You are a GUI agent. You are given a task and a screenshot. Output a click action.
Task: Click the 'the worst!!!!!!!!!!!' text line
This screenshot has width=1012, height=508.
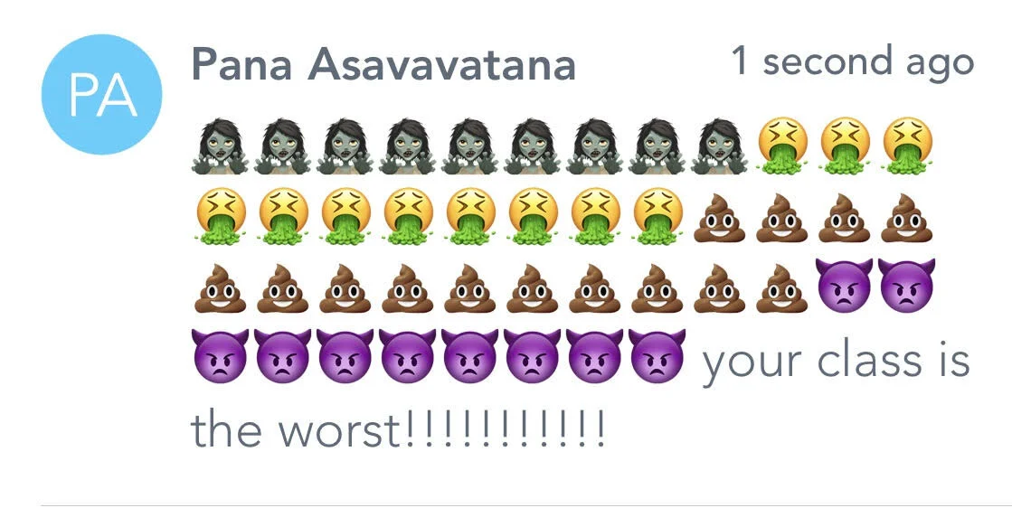(398, 429)
